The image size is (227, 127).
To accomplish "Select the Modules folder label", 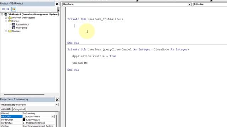I will point(16,31).
